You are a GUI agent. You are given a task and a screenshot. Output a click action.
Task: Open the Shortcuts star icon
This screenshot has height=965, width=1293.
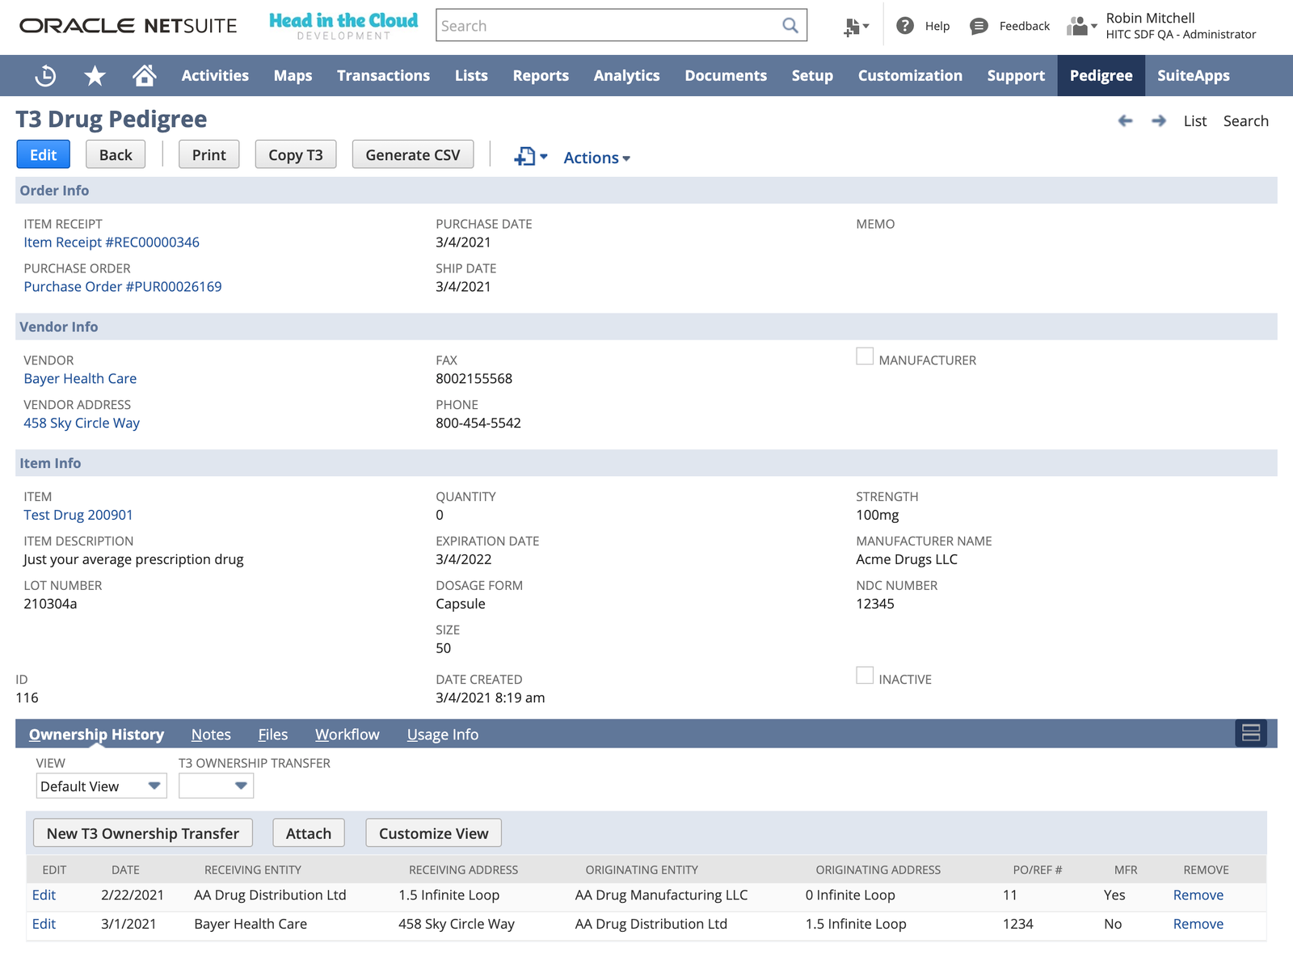[x=95, y=75]
